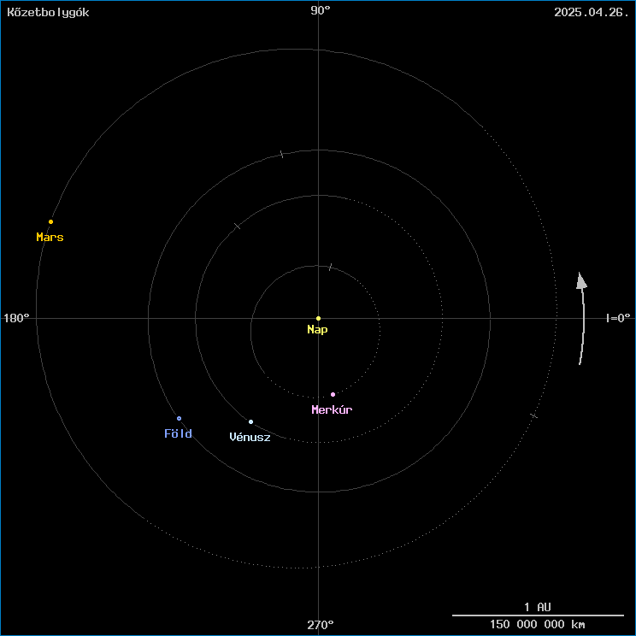Click the Nap label

coord(317,330)
